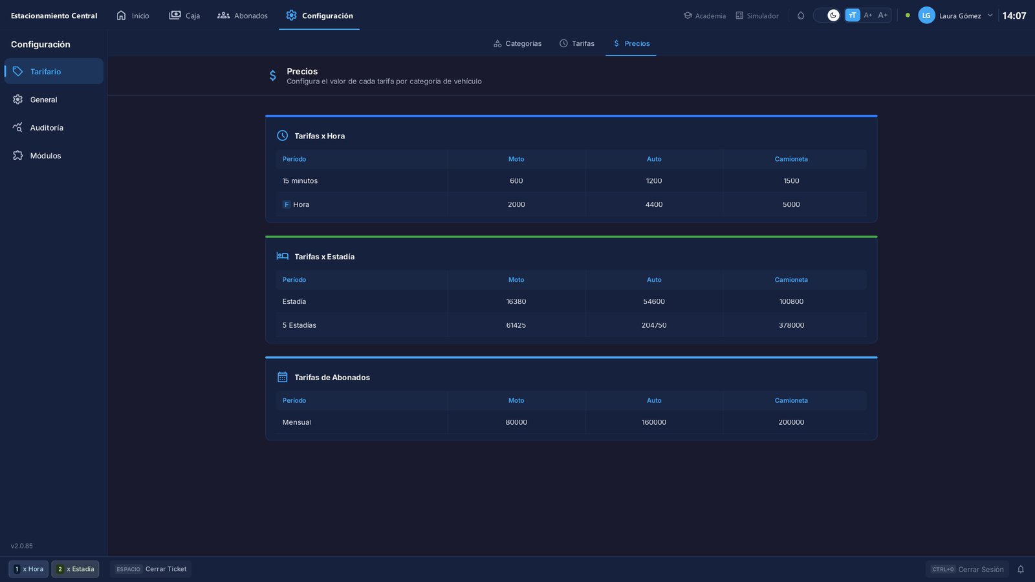The height and width of the screenshot is (582, 1035).
Task: Click Cerrar Ticket button
Action: point(151,569)
